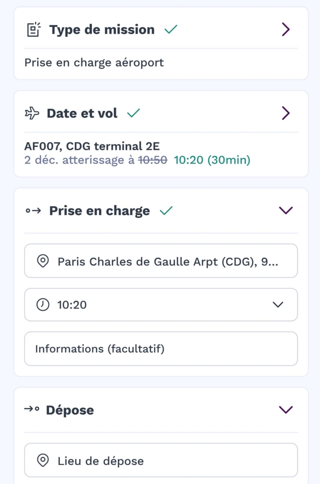Click the location pin in pickup address field

(43, 261)
